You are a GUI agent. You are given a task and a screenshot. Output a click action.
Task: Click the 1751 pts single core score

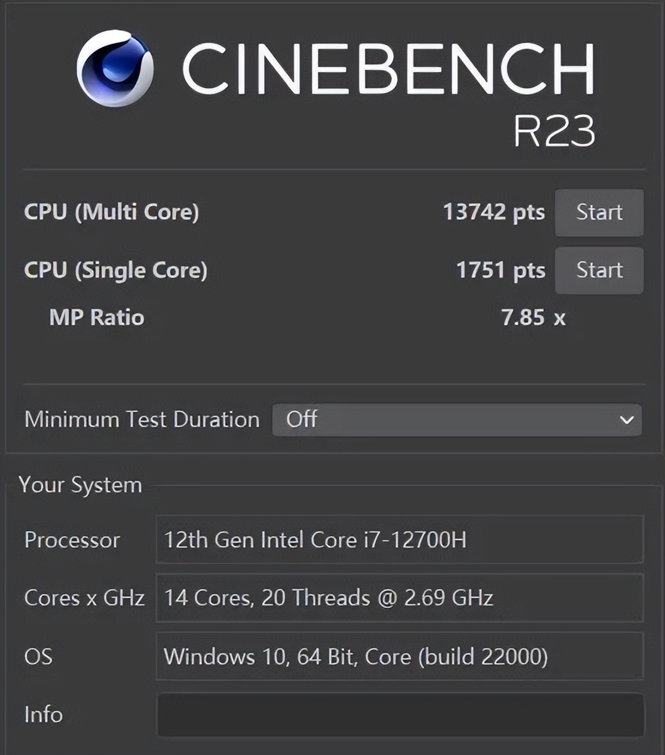click(x=500, y=271)
